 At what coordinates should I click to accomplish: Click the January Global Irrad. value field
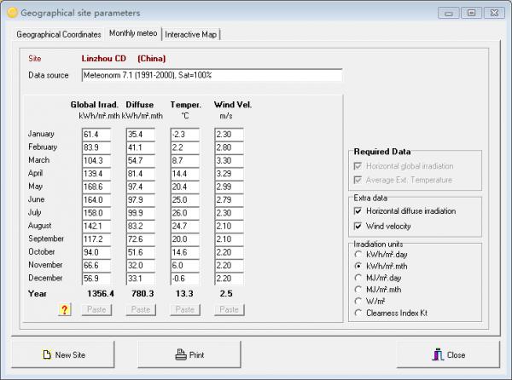pyautogui.click(x=96, y=134)
